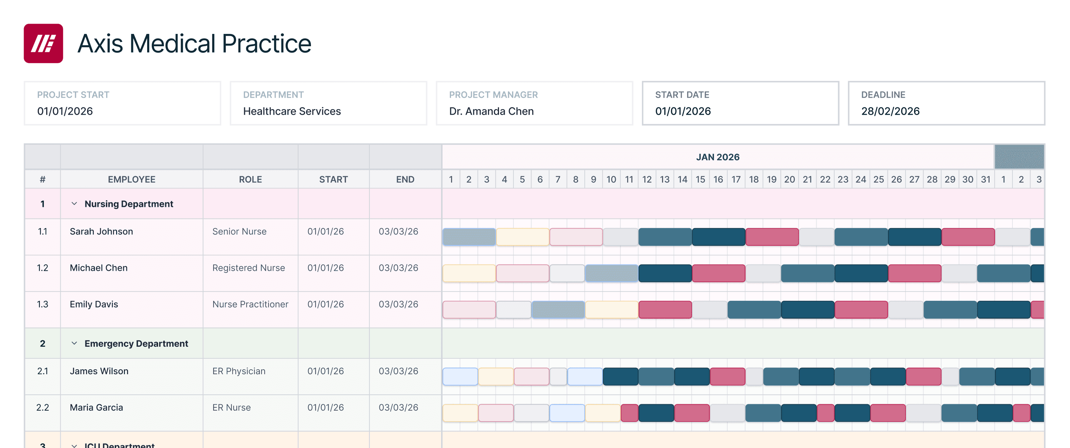The height and width of the screenshot is (448, 1070).
Task: Select the Nursing Department group row label
Action: tap(129, 204)
